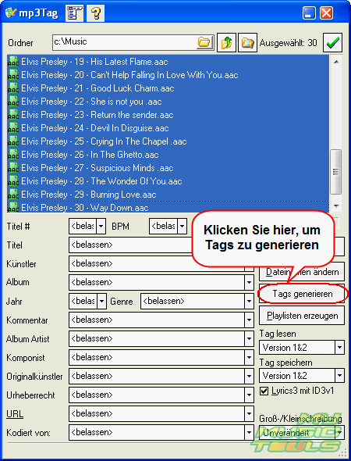Screen dimensions: 351x461
Task: Click the URL label link
Action: click(15, 414)
